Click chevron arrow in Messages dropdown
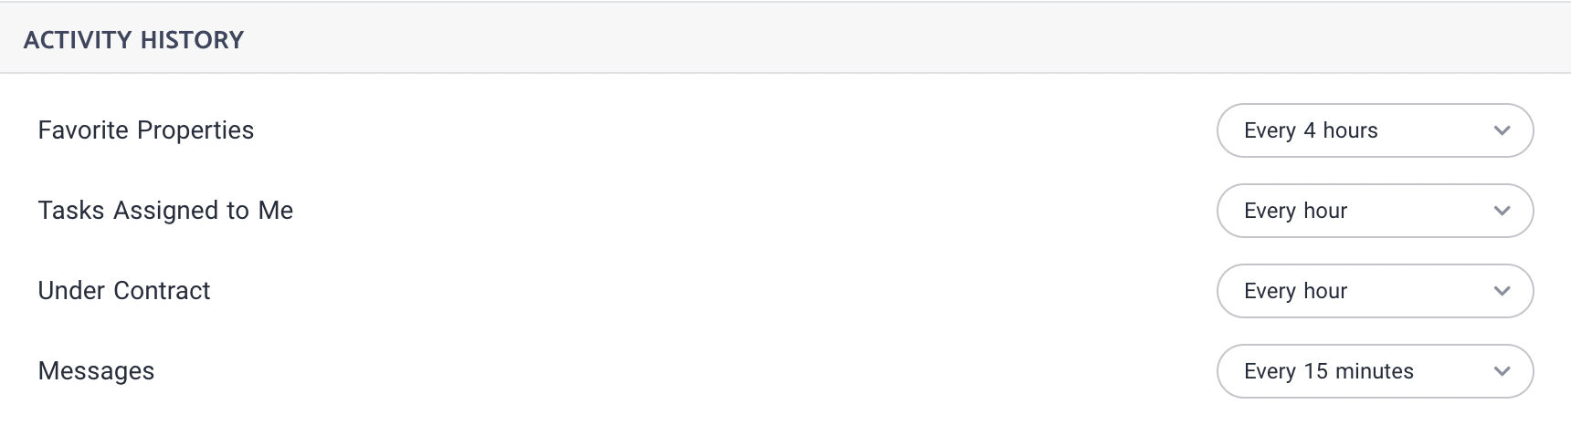1571x425 pixels. click(1502, 371)
